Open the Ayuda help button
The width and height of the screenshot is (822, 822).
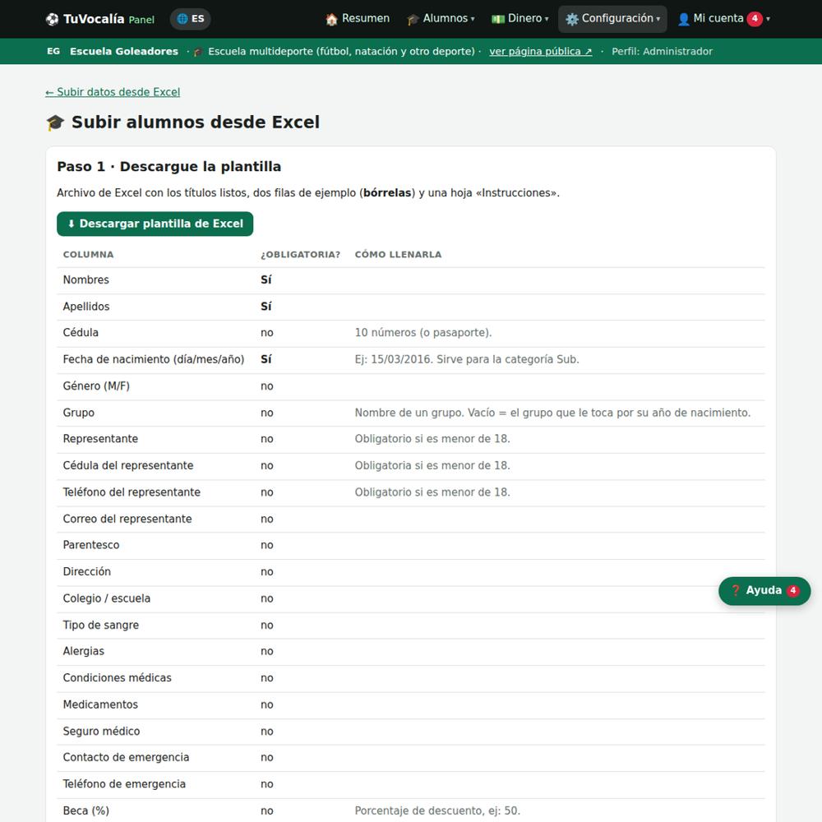click(x=764, y=591)
